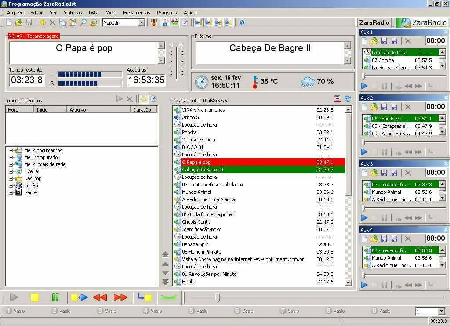
Task: Click the checkbox options icon on the toolbar
Action: pos(185,22)
